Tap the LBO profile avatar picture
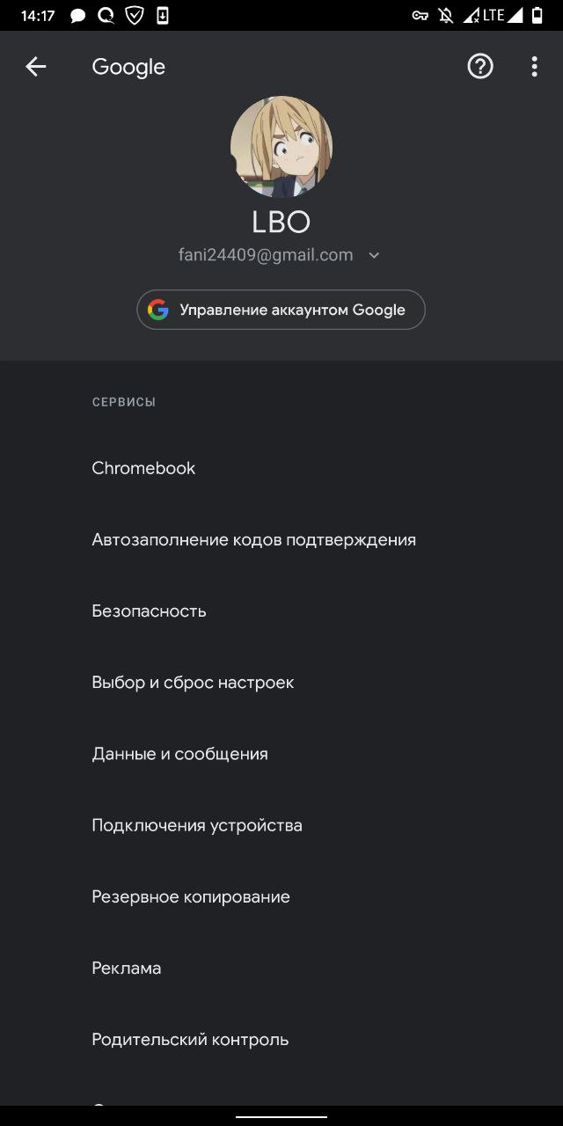This screenshot has width=563, height=1126. pyautogui.click(x=281, y=147)
